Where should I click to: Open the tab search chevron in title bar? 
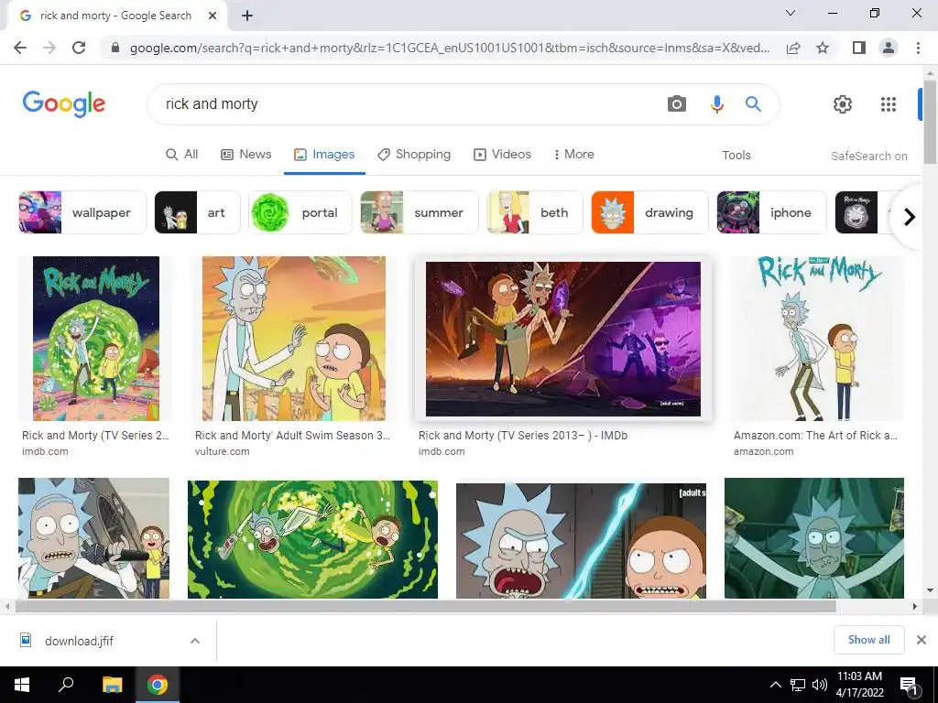pyautogui.click(x=791, y=13)
